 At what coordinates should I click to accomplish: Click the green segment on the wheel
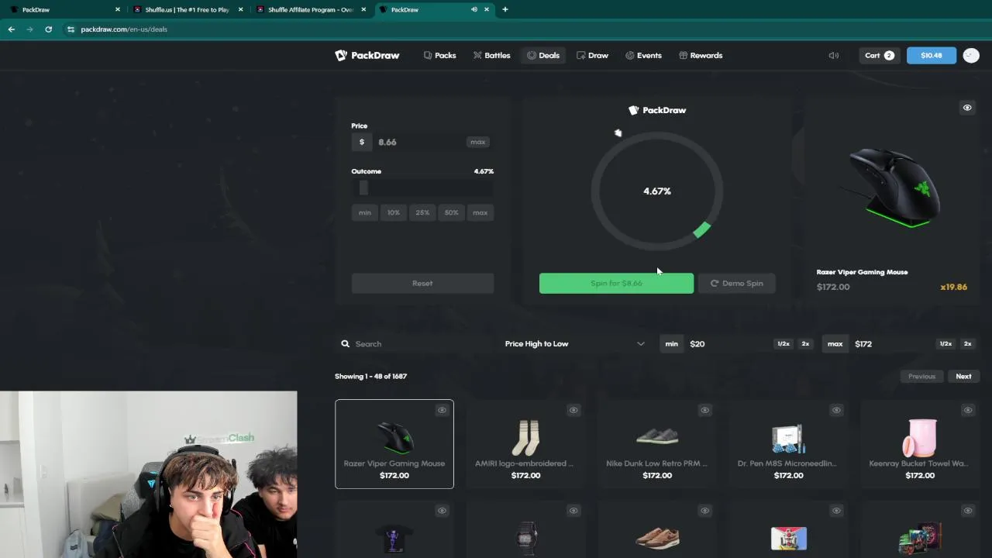pyautogui.click(x=702, y=229)
